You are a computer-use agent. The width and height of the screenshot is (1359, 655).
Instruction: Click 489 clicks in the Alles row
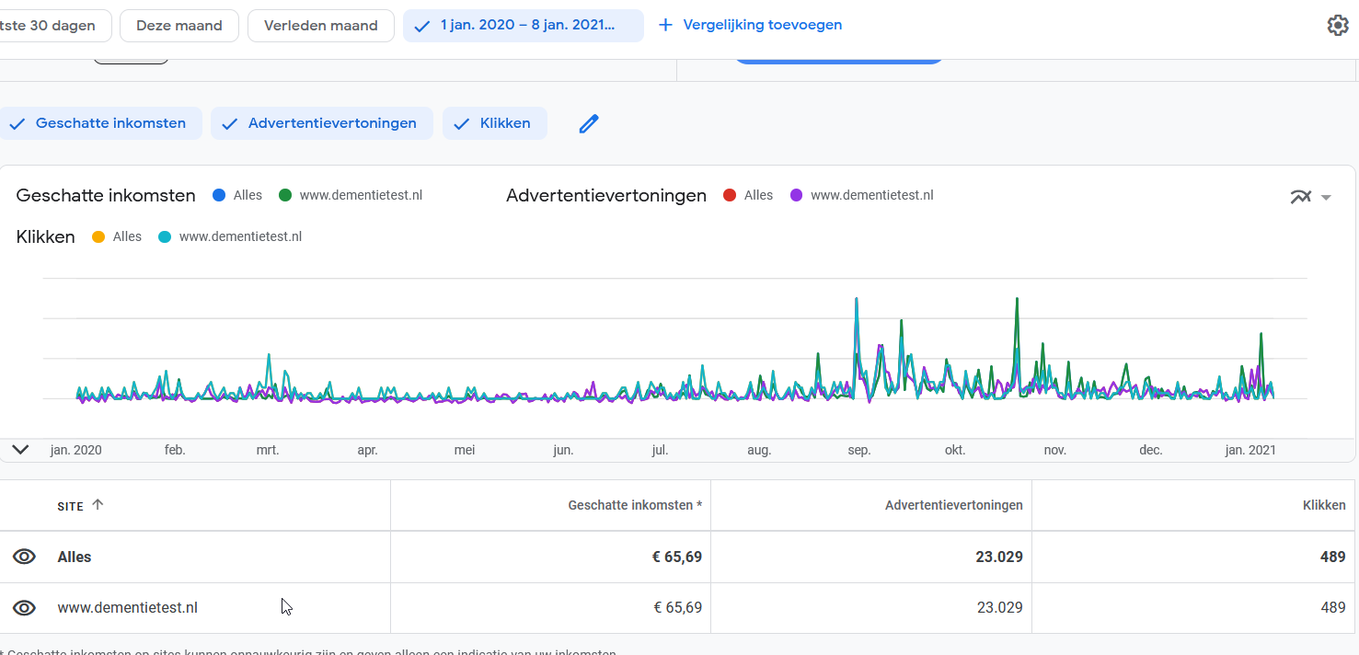click(x=1333, y=557)
